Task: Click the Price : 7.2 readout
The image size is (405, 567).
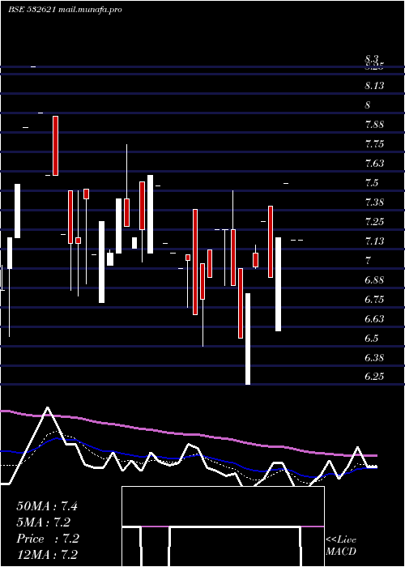Action: (x=48, y=539)
